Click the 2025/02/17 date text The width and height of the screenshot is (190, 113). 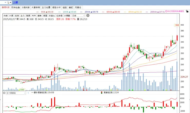point(9,19)
